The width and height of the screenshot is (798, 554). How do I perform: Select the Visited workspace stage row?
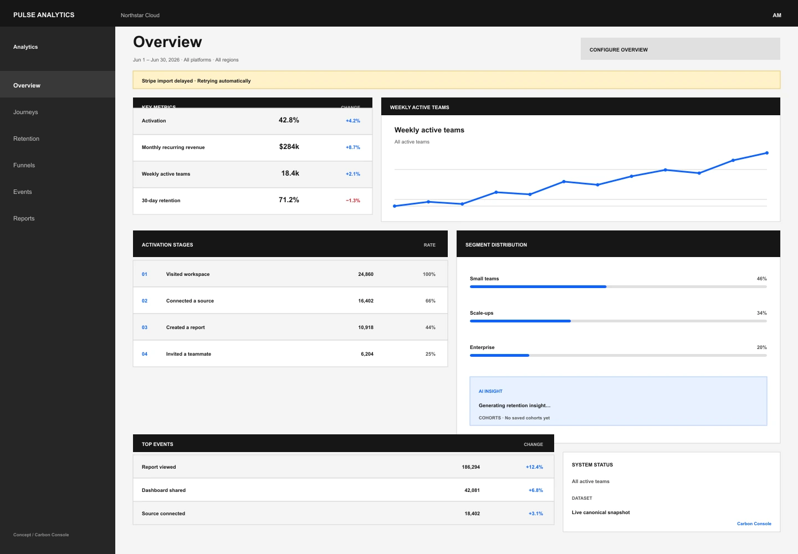coord(290,274)
